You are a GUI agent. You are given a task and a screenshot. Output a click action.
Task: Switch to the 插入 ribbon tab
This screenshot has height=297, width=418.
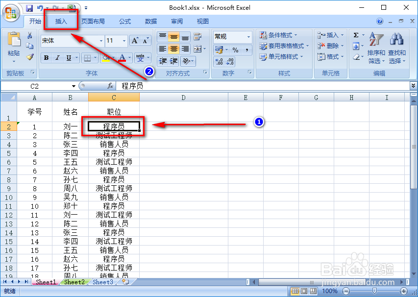pos(61,22)
